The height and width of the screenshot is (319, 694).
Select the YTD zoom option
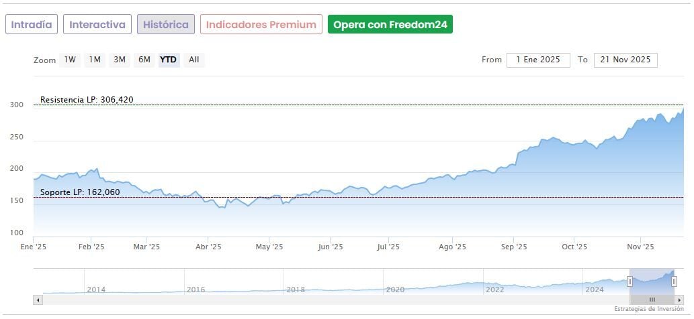(x=169, y=60)
